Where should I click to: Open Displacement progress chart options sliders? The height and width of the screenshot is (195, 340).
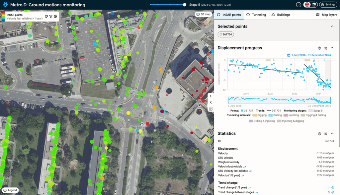point(326,48)
